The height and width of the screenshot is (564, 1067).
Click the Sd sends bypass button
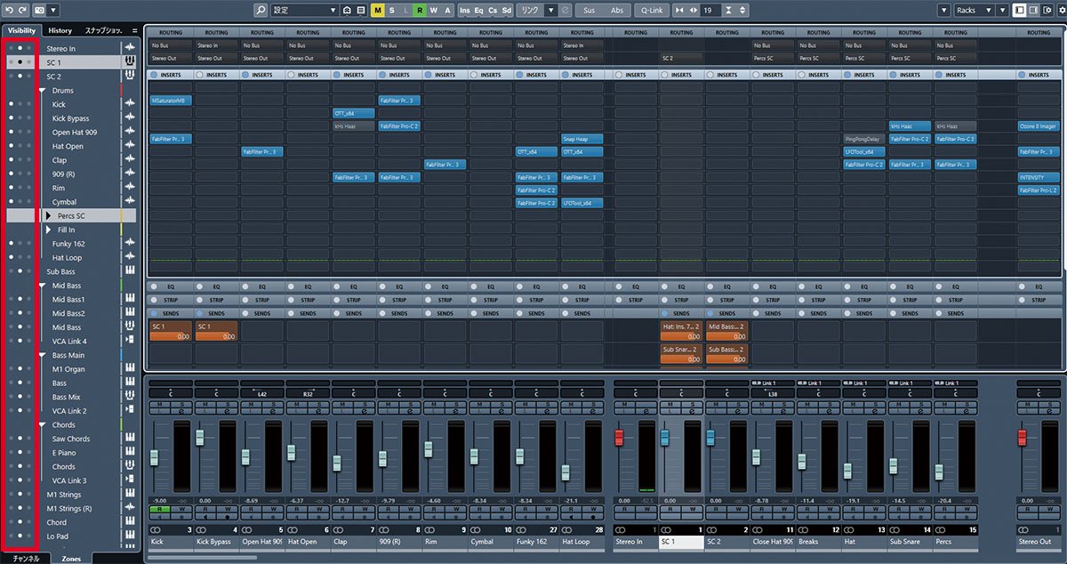pos(506,10)
